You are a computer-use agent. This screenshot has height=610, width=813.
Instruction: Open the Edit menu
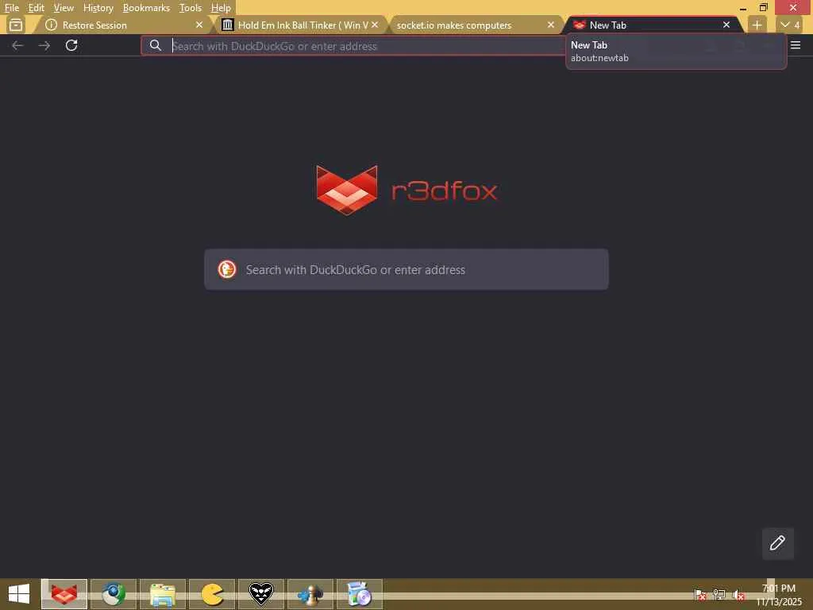[x=36, y=8]
